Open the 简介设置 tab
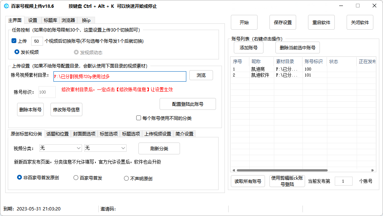Screen dimensions: 383x216 pyautogui.click(x=184, y=134)
